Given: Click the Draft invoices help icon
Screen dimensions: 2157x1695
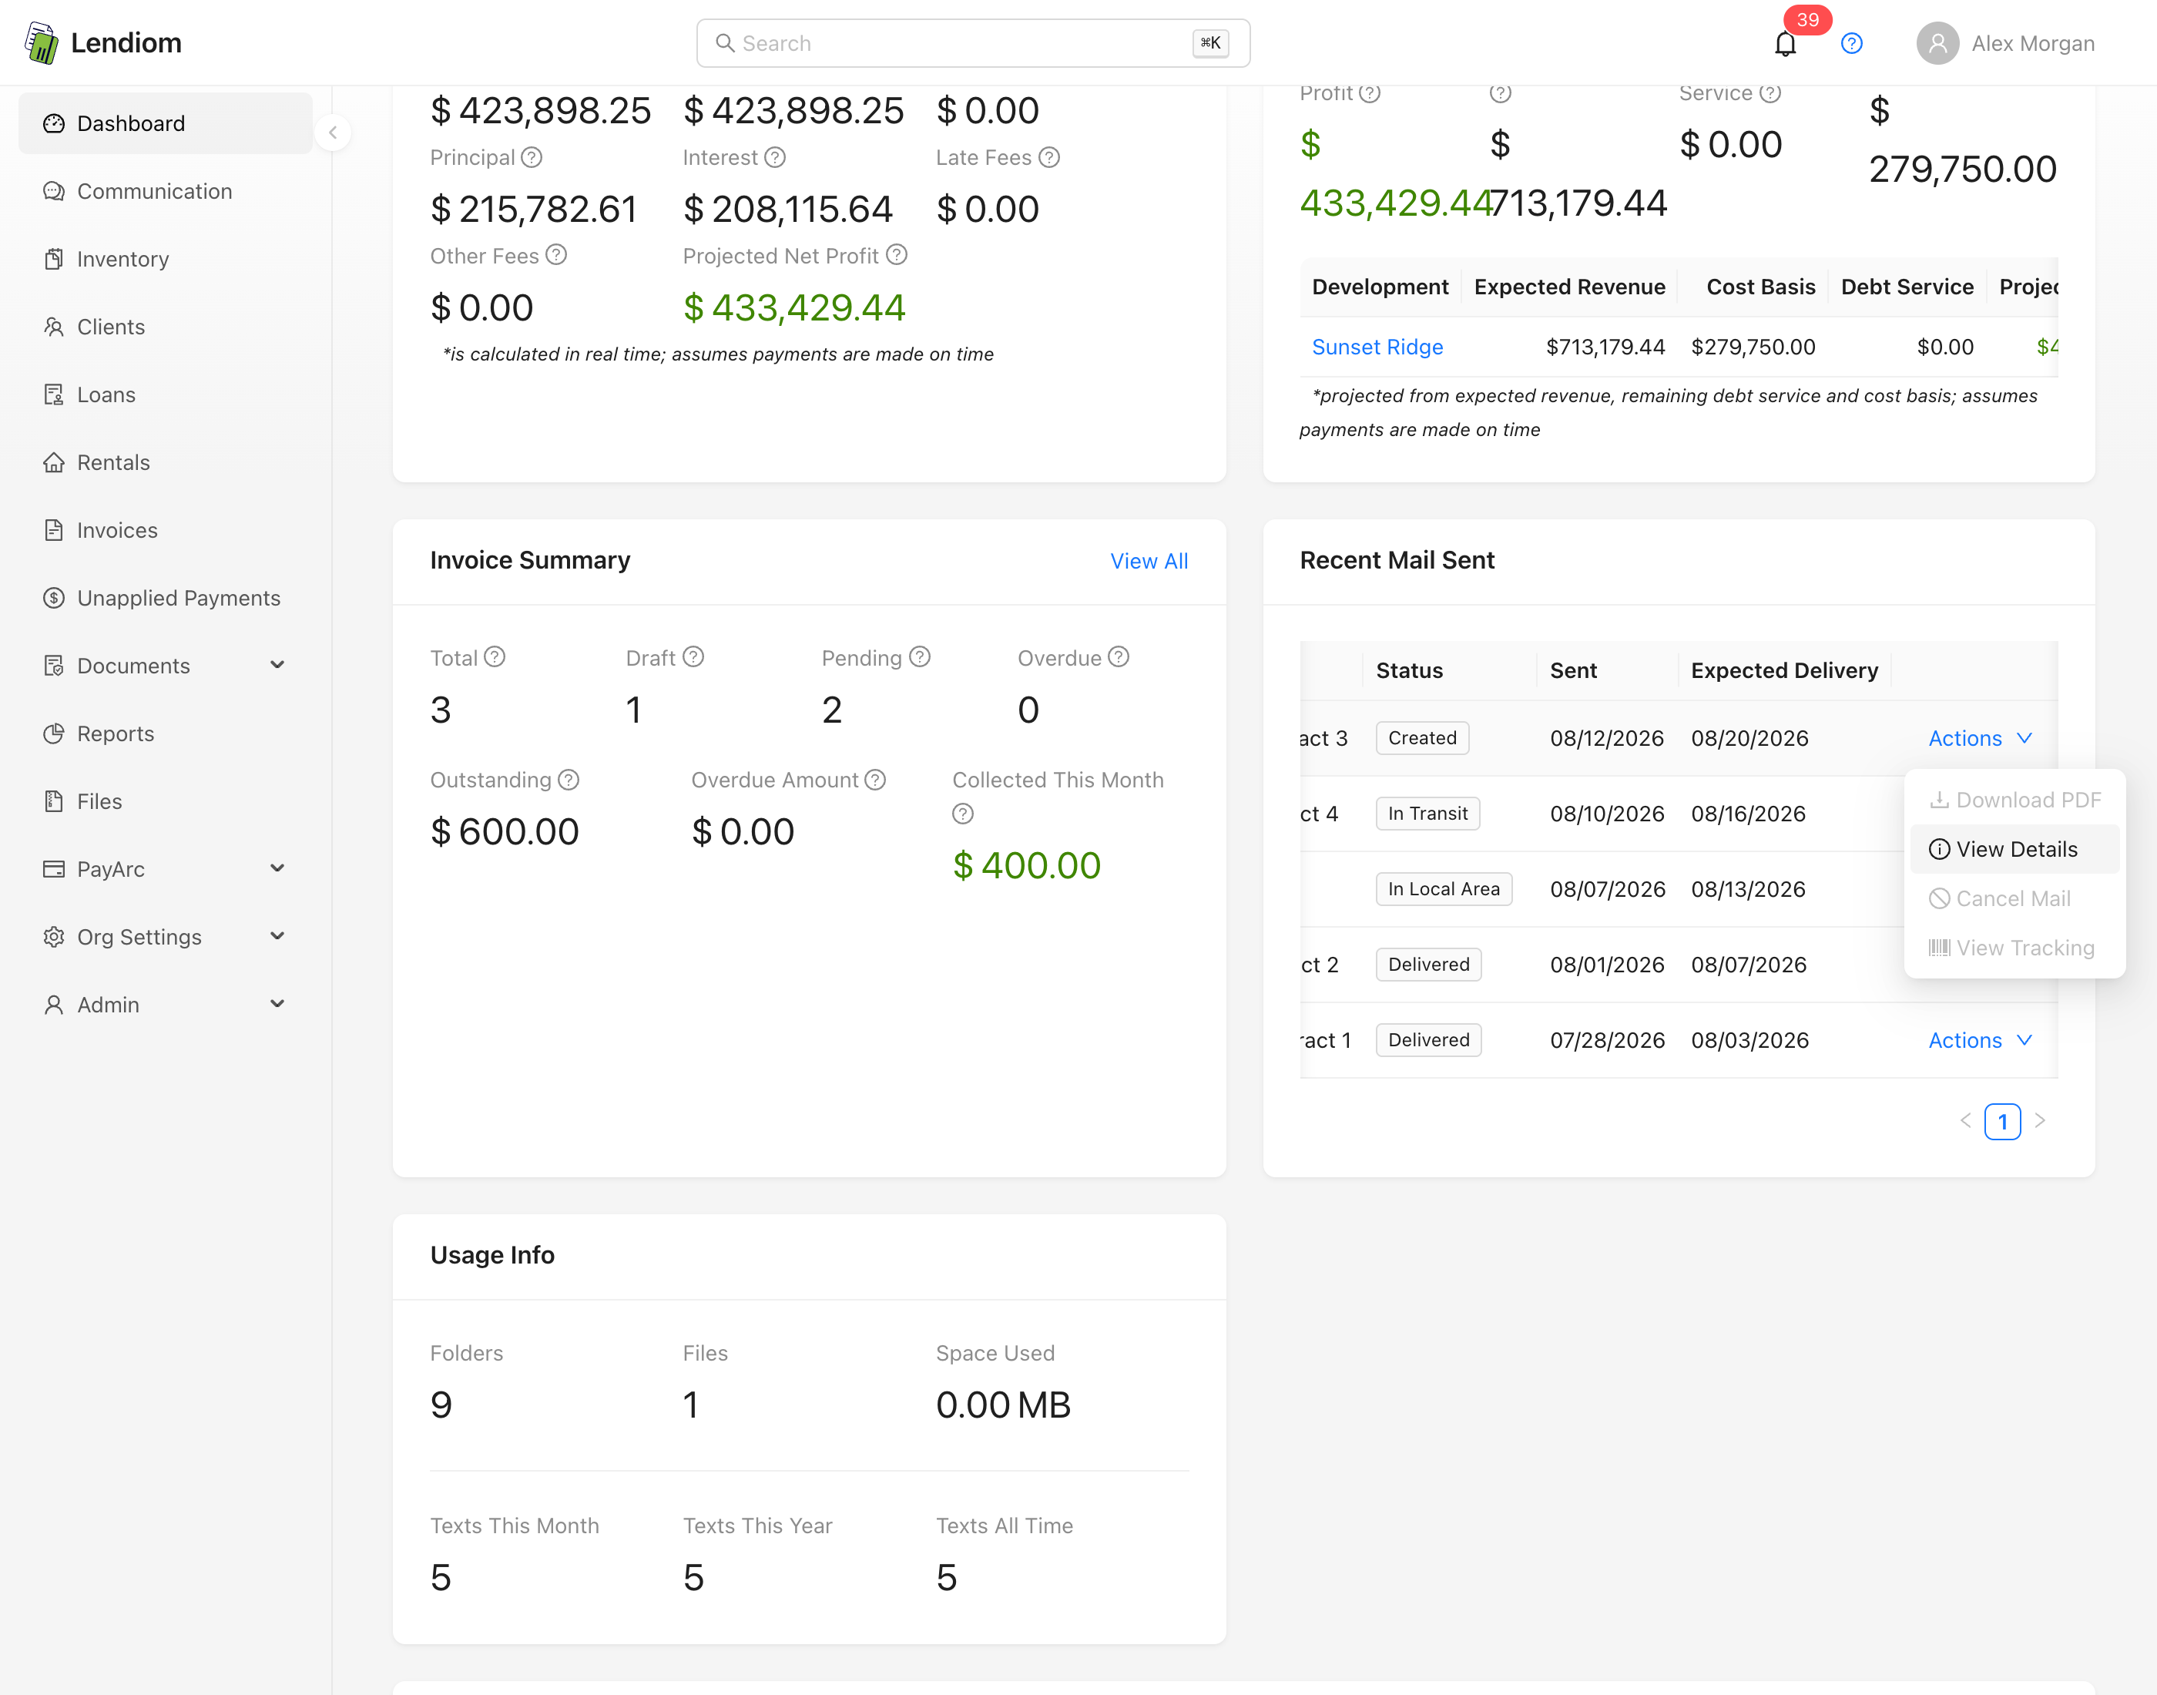Looking at the screenshot, I should pos(693,657).
